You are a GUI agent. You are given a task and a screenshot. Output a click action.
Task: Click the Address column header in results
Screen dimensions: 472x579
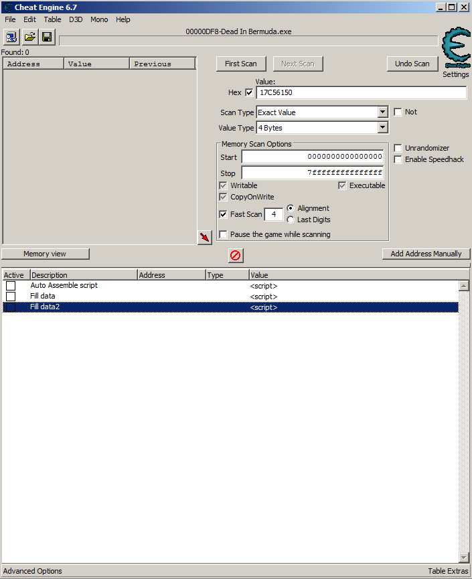pyautogui.click(x=33, y=64)
